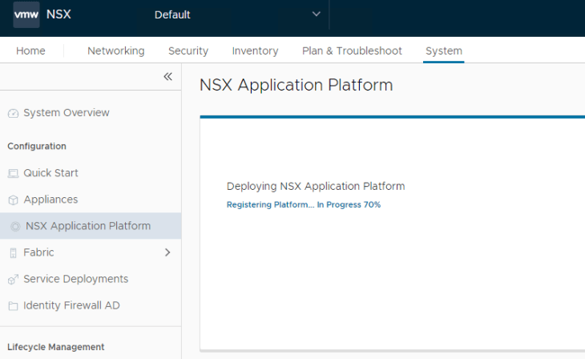Collapse the sidebar with double-chevron icon
Viewport: 585px width, 359px height.
[x=168, y=76]
